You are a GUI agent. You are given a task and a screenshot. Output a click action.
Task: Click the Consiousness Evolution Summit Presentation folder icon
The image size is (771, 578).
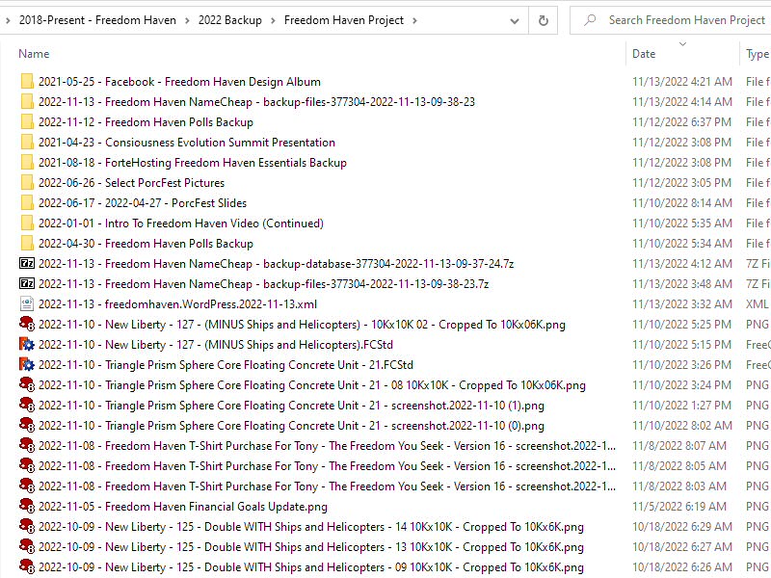point(27,142)
